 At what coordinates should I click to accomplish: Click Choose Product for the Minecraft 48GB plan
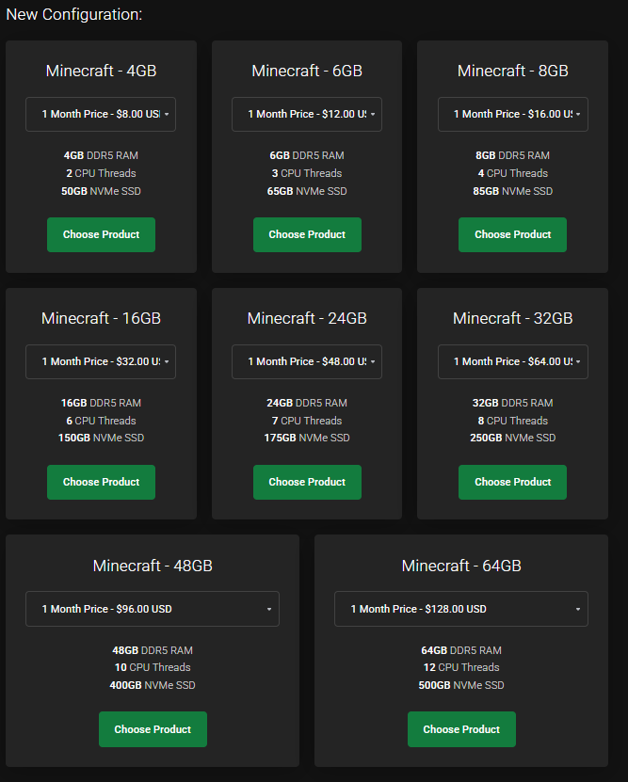(152, 729)
